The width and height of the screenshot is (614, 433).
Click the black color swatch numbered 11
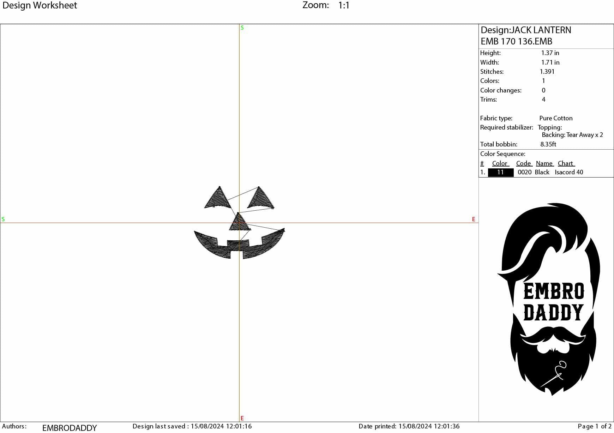click(x=500, y=172)
